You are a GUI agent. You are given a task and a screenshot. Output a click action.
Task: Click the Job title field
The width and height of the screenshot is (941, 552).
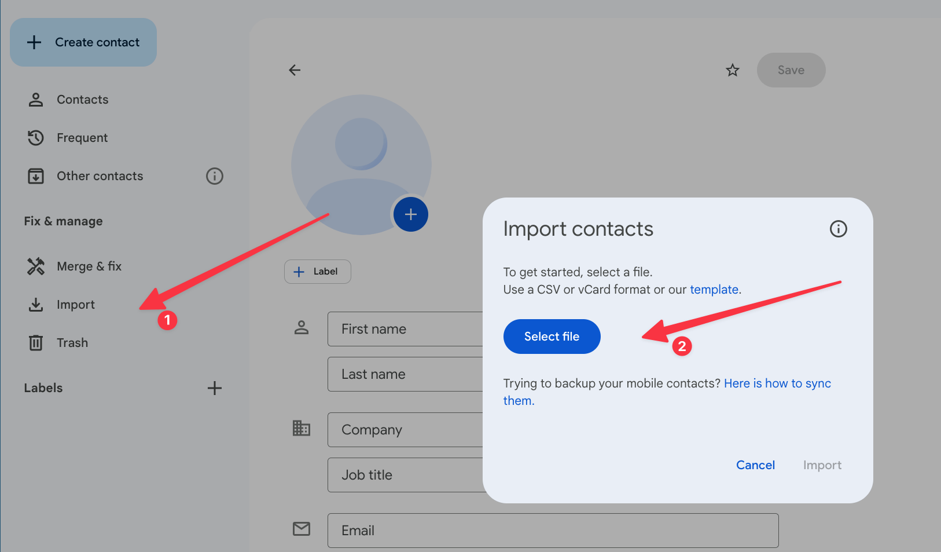pos(405,475)
